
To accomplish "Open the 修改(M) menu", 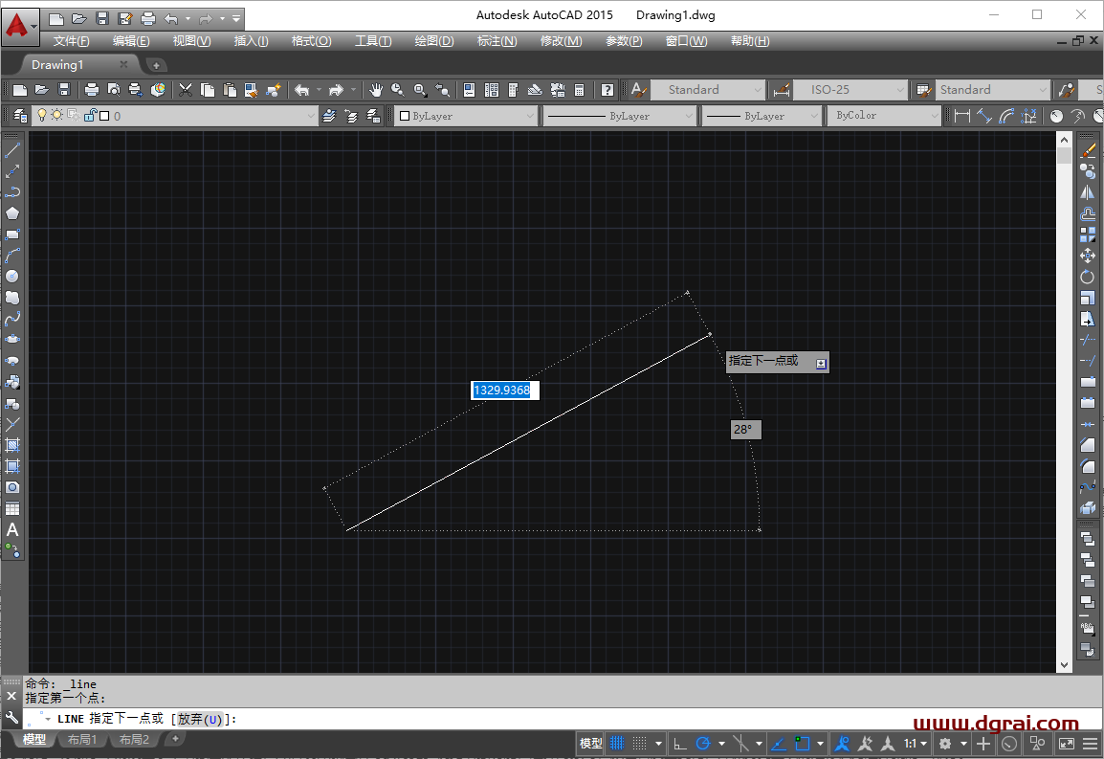I will click(x=561, y=41).
